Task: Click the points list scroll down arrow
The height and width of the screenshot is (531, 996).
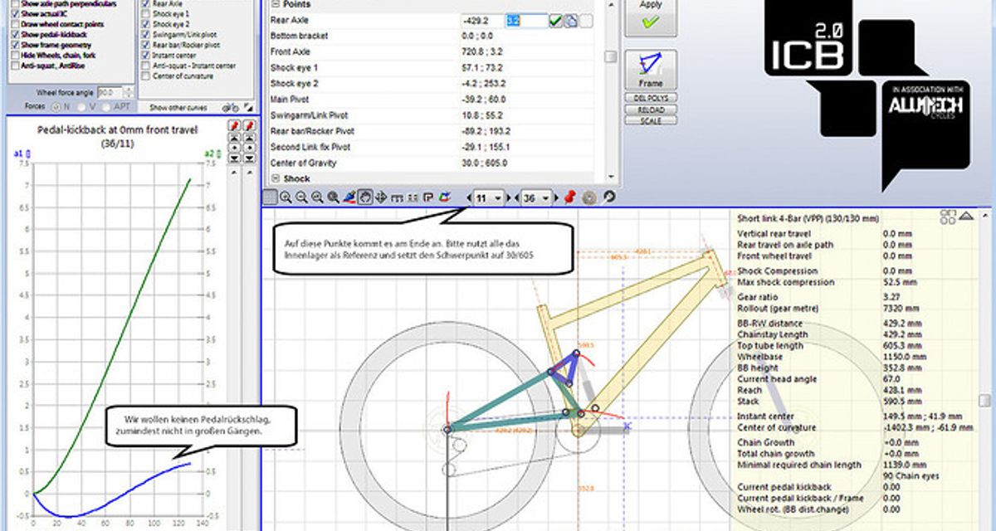Action: pyautogui.click(x=611, y=177)
